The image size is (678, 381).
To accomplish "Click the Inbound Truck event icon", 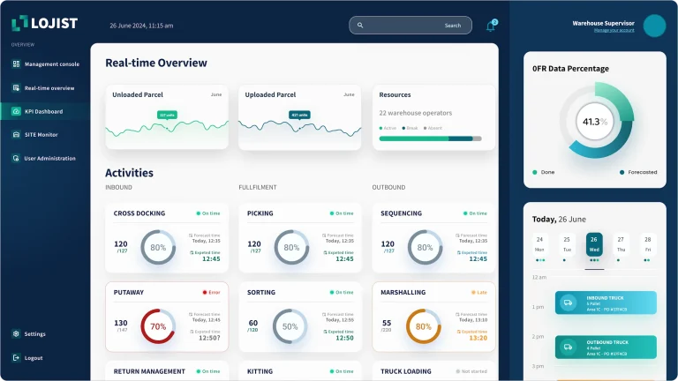I will tap(569, 303).
